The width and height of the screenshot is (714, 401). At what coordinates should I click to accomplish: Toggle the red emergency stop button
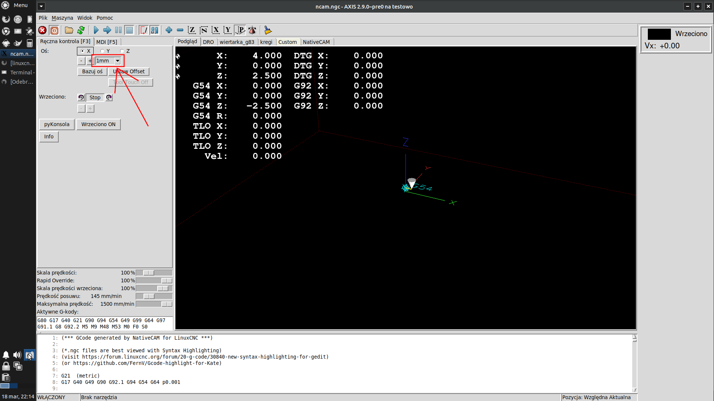[42, 30]
